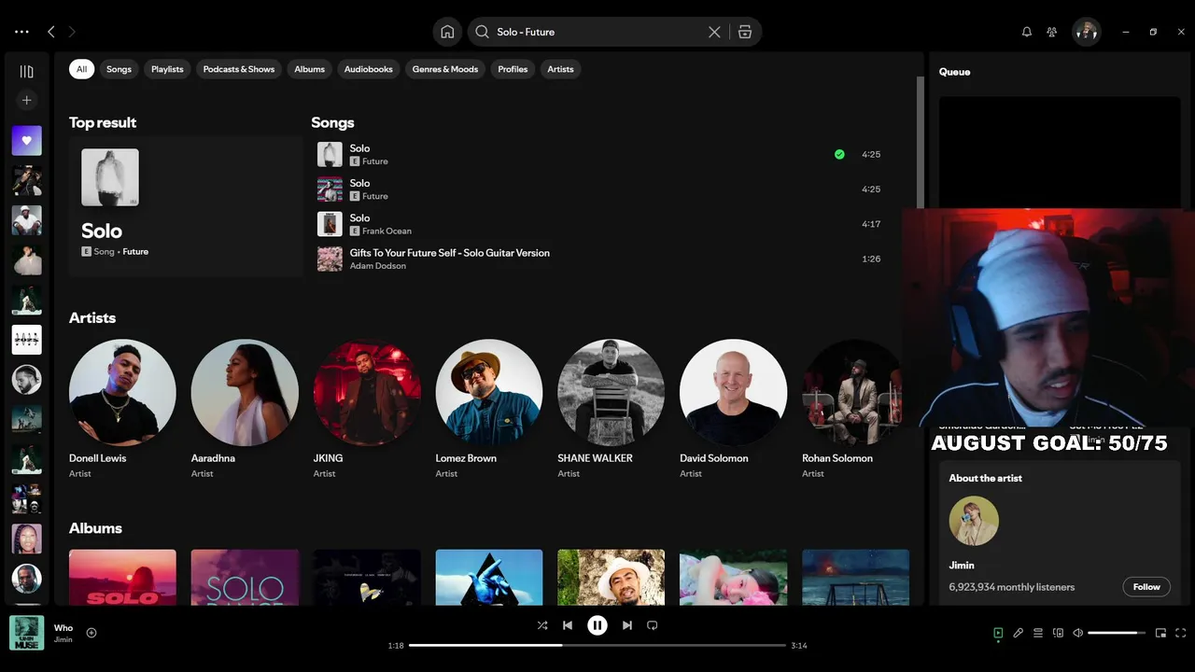Open the Who album art thumbnail
The image size is (1195, 672).
(27, 633)
